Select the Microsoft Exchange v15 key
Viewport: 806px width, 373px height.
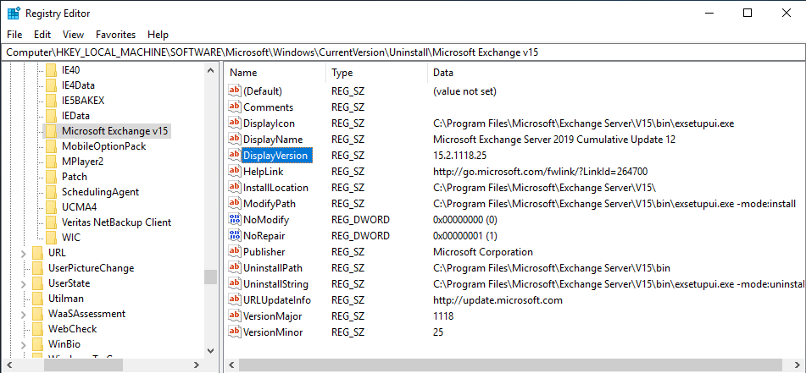115,131
